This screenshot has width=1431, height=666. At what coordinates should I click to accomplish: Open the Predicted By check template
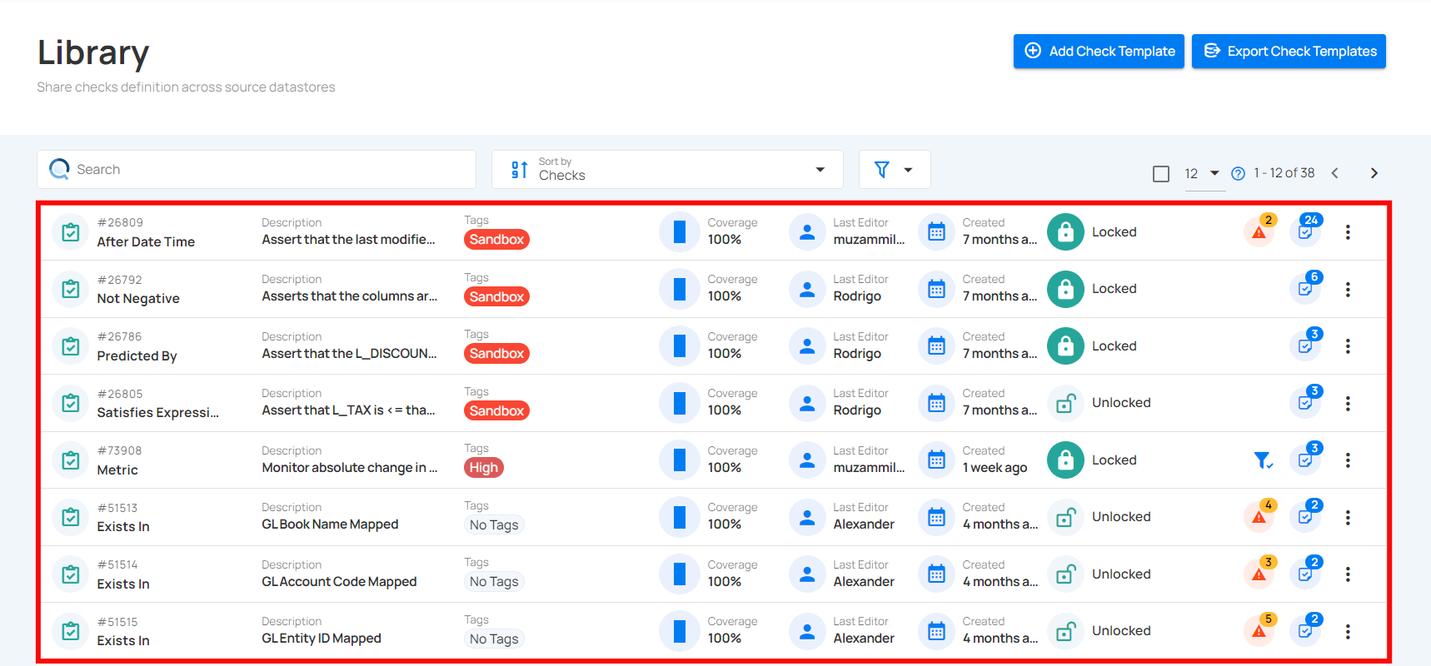pyautogui.click(x=137, y=355)
